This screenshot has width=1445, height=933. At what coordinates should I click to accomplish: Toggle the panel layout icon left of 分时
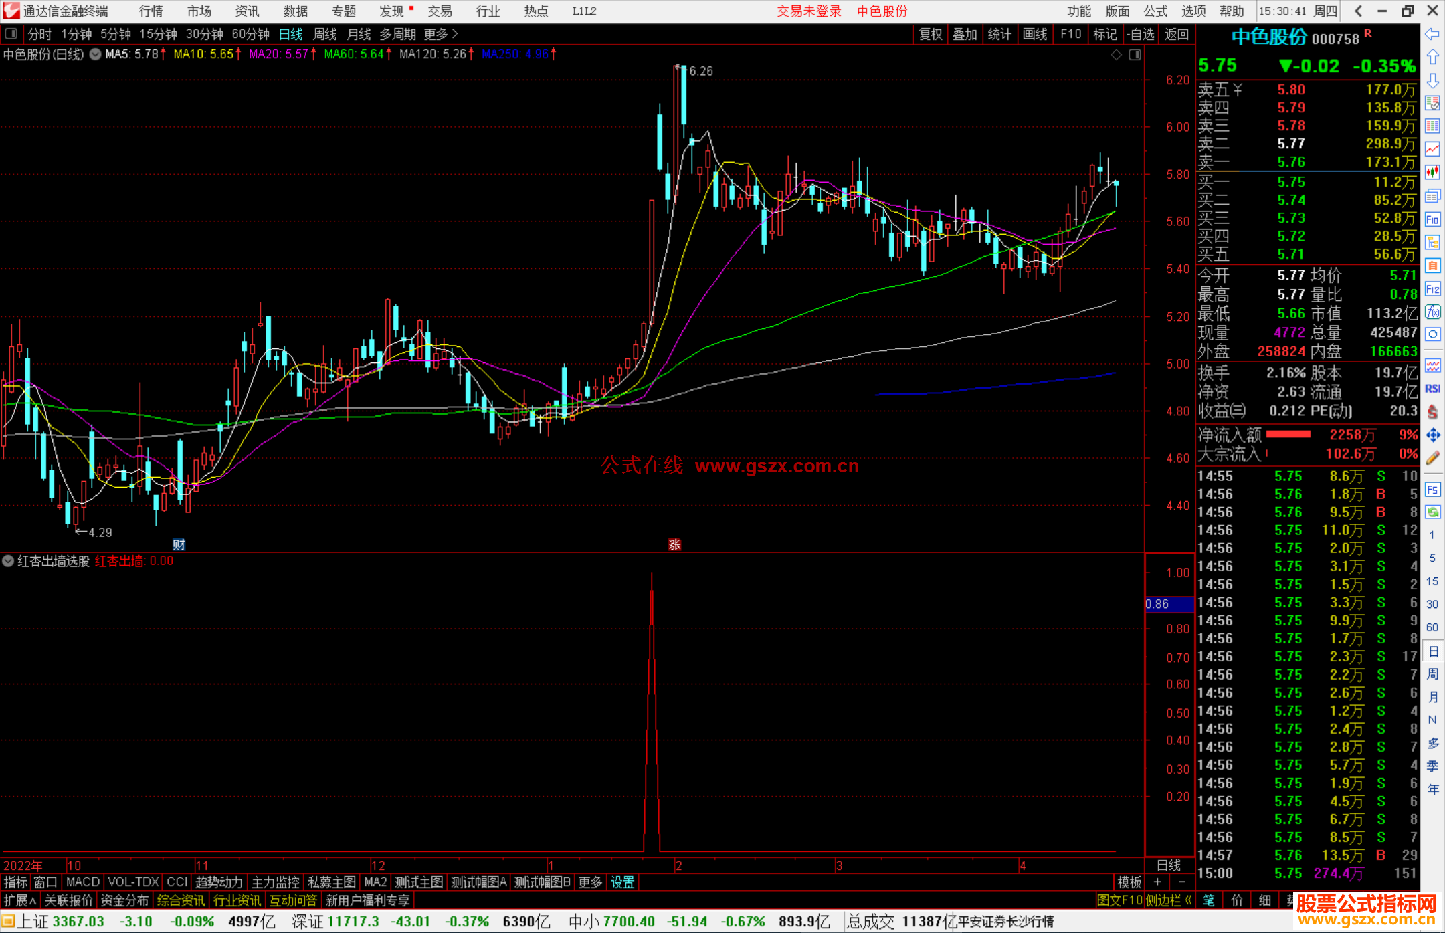point(11,34)
